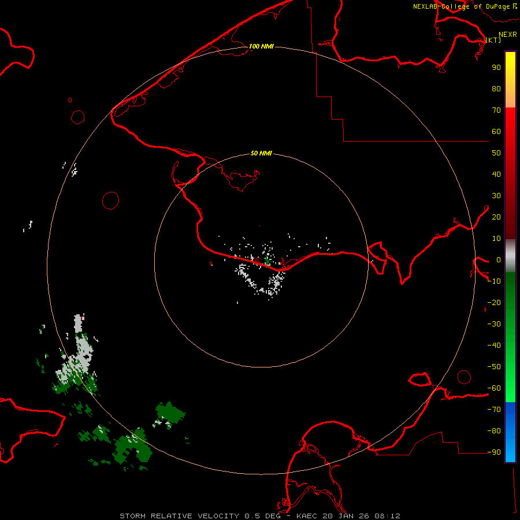Pick the -50 scale value
The width and height of the screenshot is (520, 520).
tap(494, 366)
